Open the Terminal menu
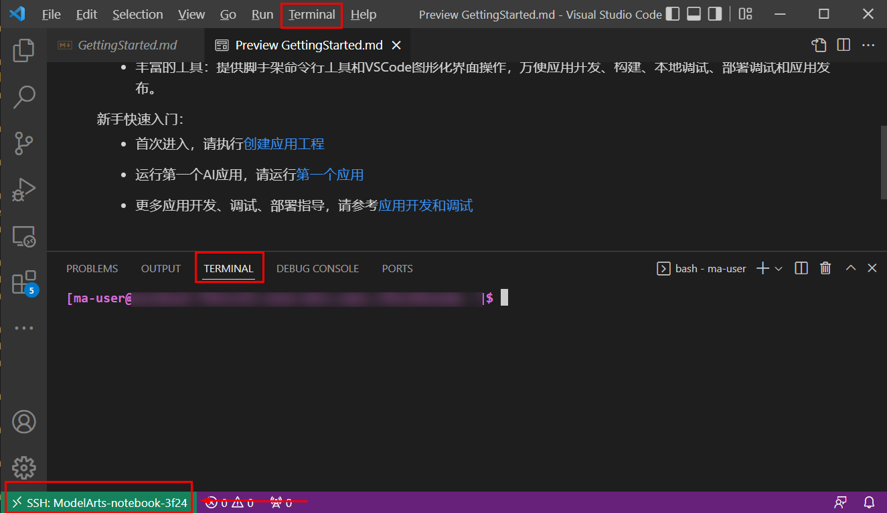The image size is (887, 513). point(312,14)
